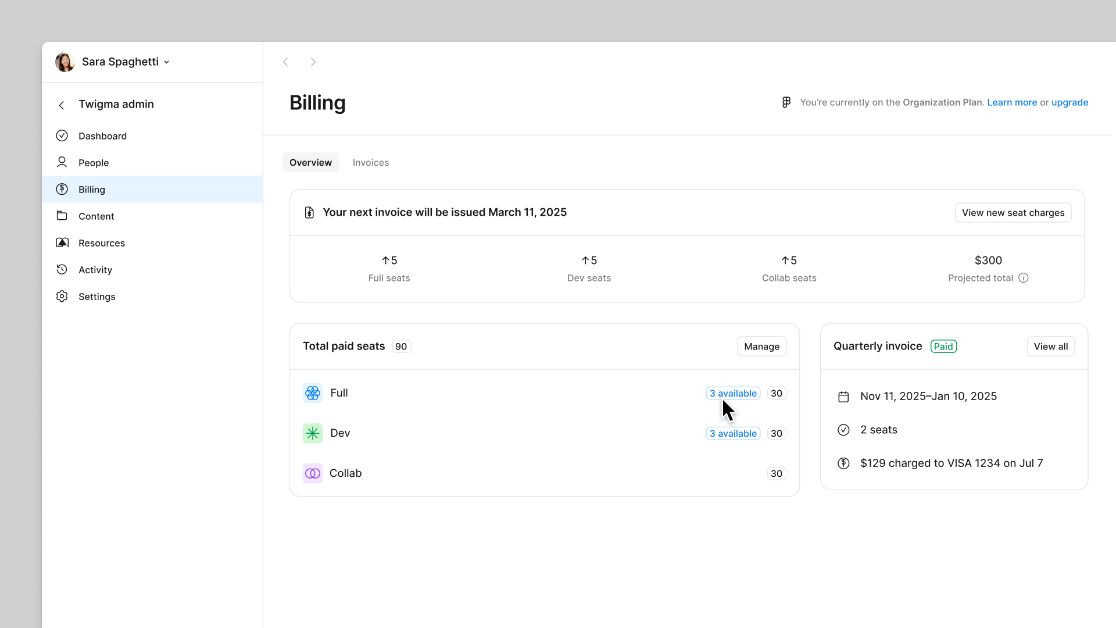
Task: Click the Dev seat type icon
Action: (313, 433)
